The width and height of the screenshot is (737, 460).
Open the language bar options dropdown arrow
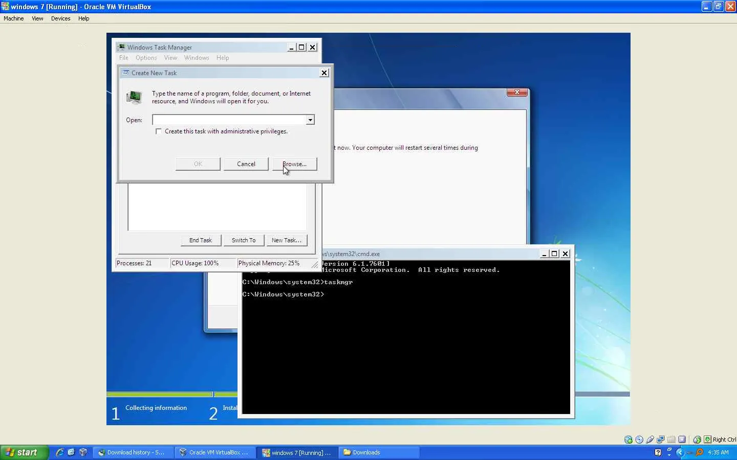tap(669, 454)
